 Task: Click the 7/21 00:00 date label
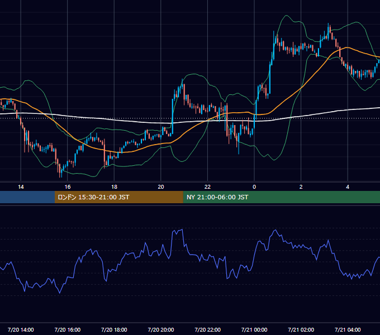[x=254, y=329]
